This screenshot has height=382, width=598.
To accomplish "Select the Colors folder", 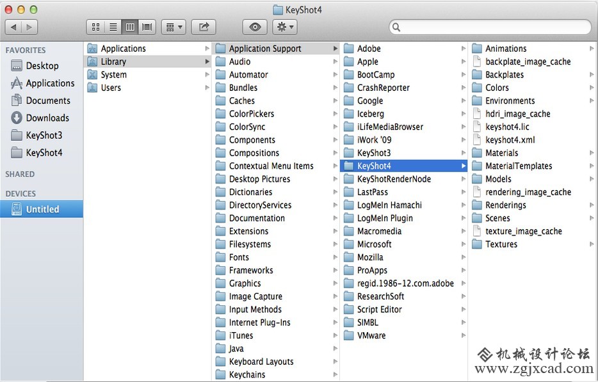I will coord(532,87).
